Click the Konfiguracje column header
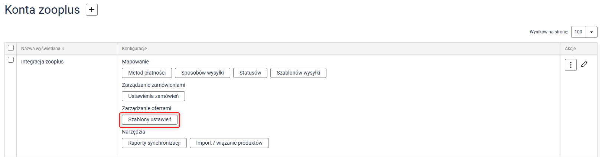602x161 pixels. tap(134, 49)
